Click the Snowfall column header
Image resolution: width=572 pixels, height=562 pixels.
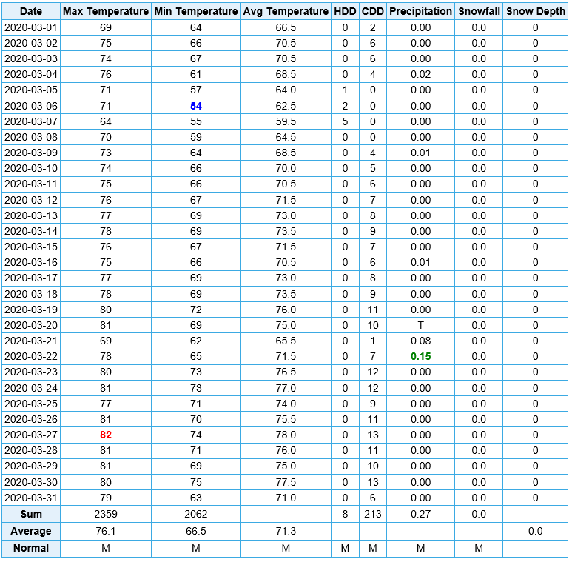click(x=479, y=11)
